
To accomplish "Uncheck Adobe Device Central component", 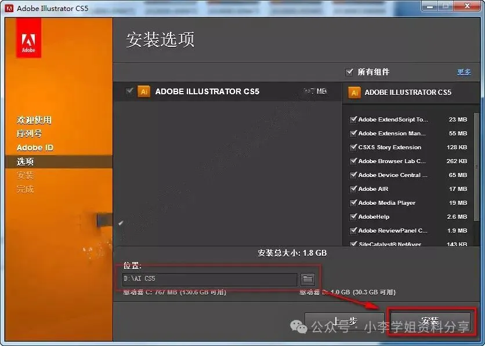I will point(353,175).
